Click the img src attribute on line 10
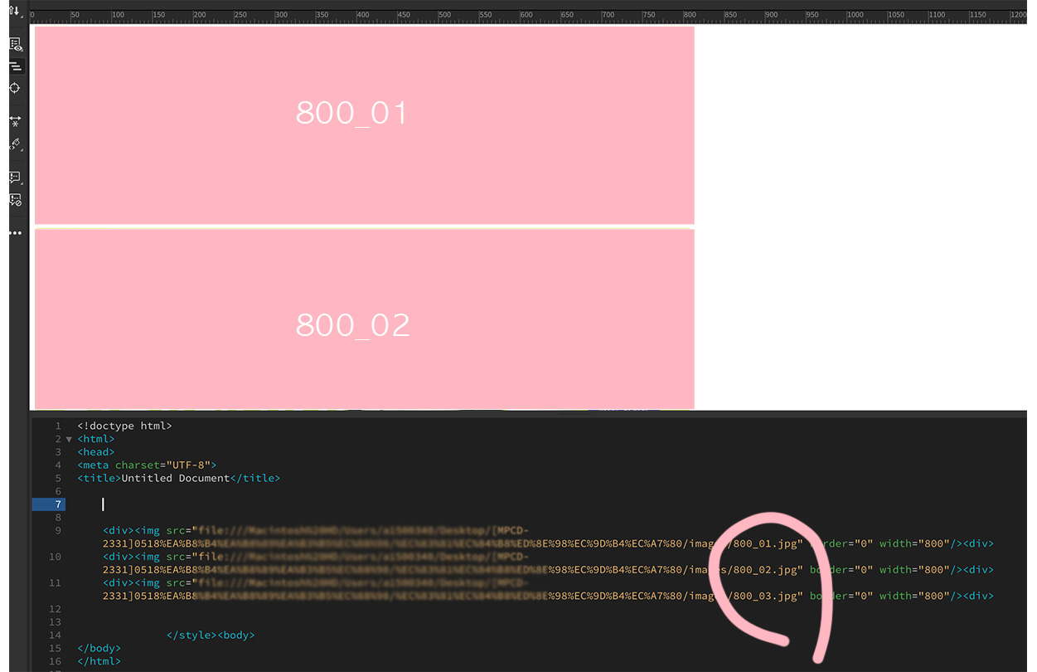This screenshot has height=672, width=1037. click(x=175, y=557)
